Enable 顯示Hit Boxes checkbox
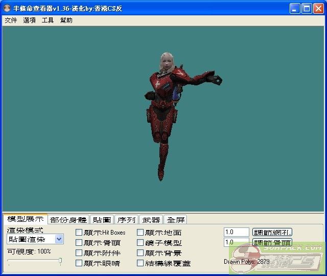Viewport: 327px width, 276px height. point(79,233)
